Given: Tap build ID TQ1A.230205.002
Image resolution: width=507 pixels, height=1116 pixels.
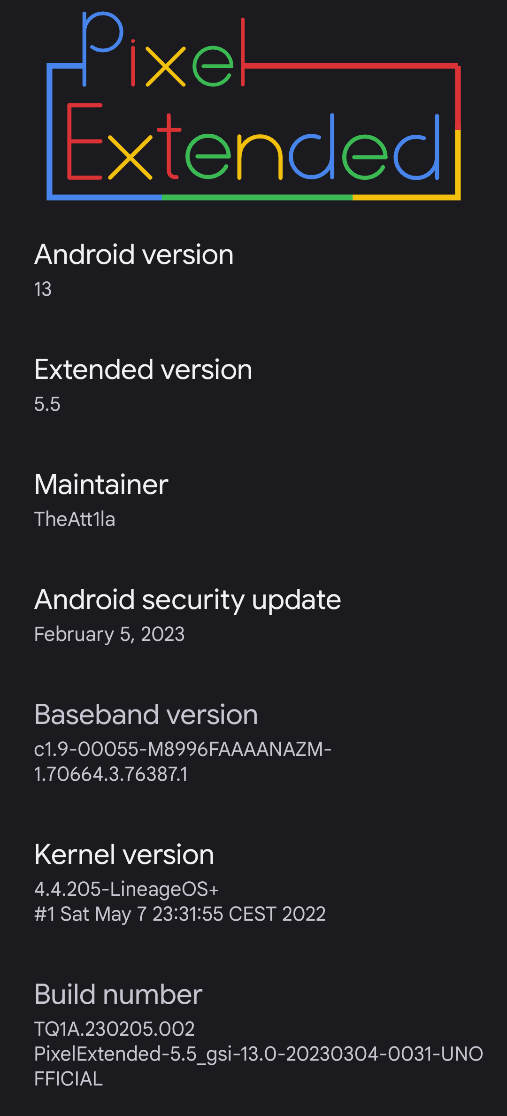Looking at the screenshot, I should click(115, 1029).
